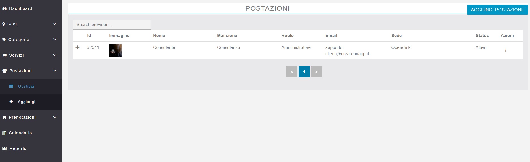Image resolution: width=530 pixels, height=162 pixels.
Task: Expand the Sedi menu chevron
Action: coord(55,24)
